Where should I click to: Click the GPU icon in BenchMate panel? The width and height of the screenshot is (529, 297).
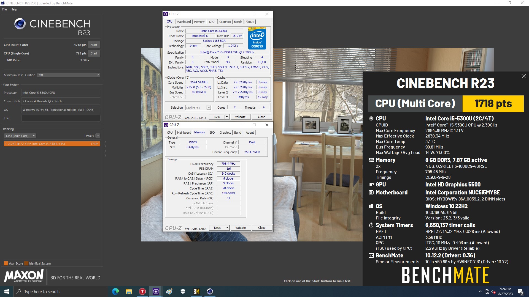[371, 185]
